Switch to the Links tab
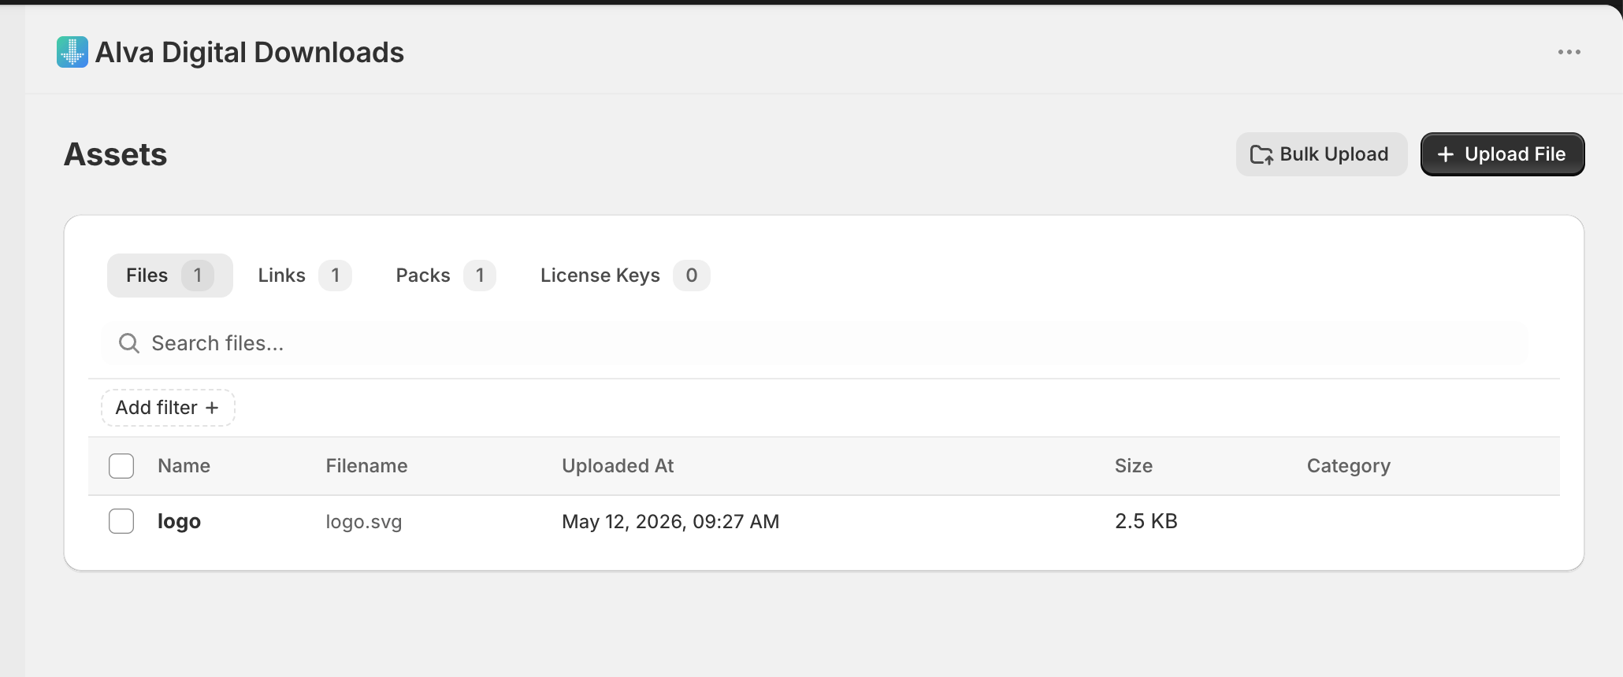 click(304, 276)
